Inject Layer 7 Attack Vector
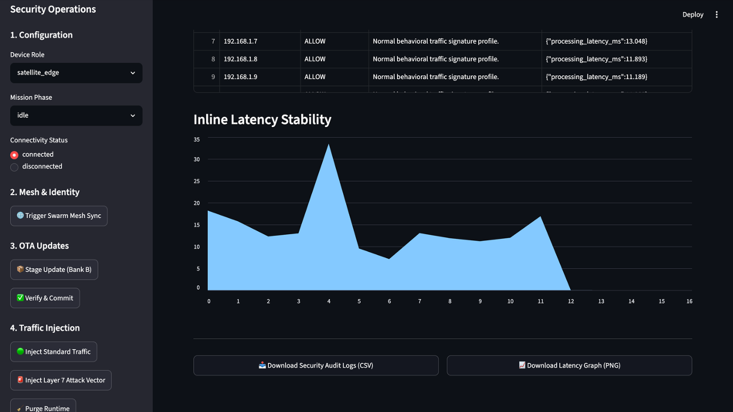The image size is (733, 412). (60, 380)
